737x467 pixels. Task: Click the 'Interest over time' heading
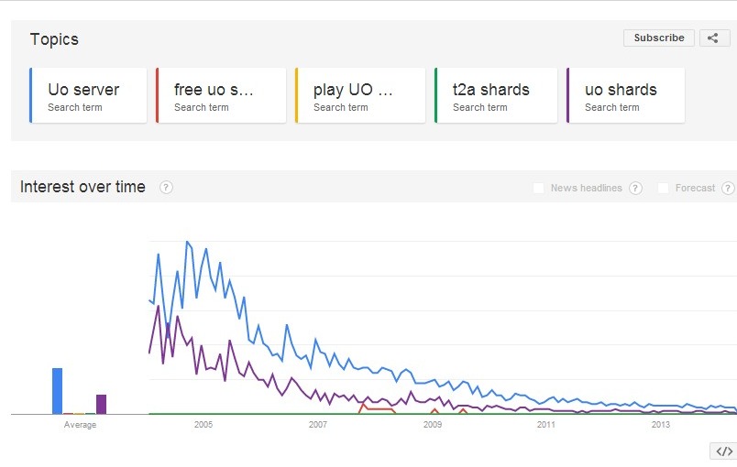pyautogui.click(x=82, y=187)
